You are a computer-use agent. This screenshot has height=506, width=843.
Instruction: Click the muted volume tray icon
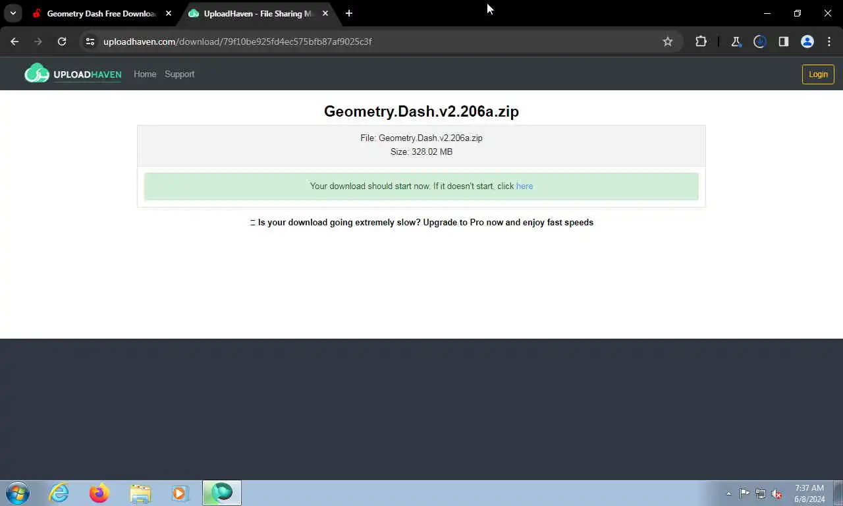777,493
